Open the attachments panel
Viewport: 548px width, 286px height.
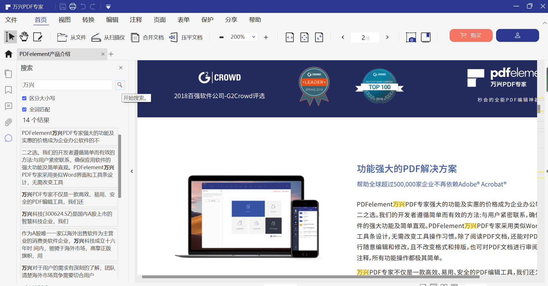click(8, 122)
